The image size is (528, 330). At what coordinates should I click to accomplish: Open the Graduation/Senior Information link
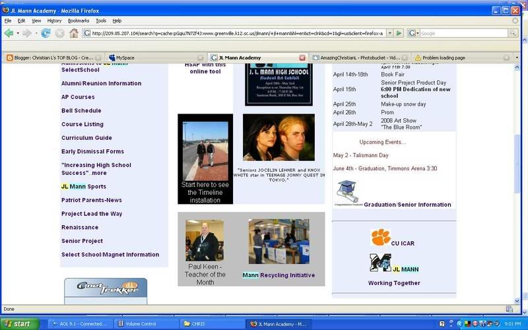(x=407, y=205)
